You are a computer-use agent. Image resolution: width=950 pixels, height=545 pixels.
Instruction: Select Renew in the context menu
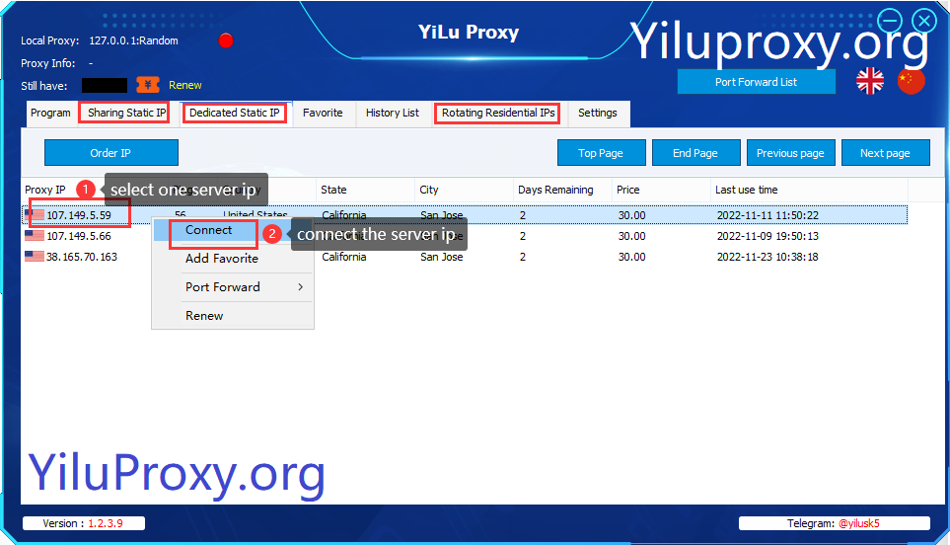coord(204,316)
